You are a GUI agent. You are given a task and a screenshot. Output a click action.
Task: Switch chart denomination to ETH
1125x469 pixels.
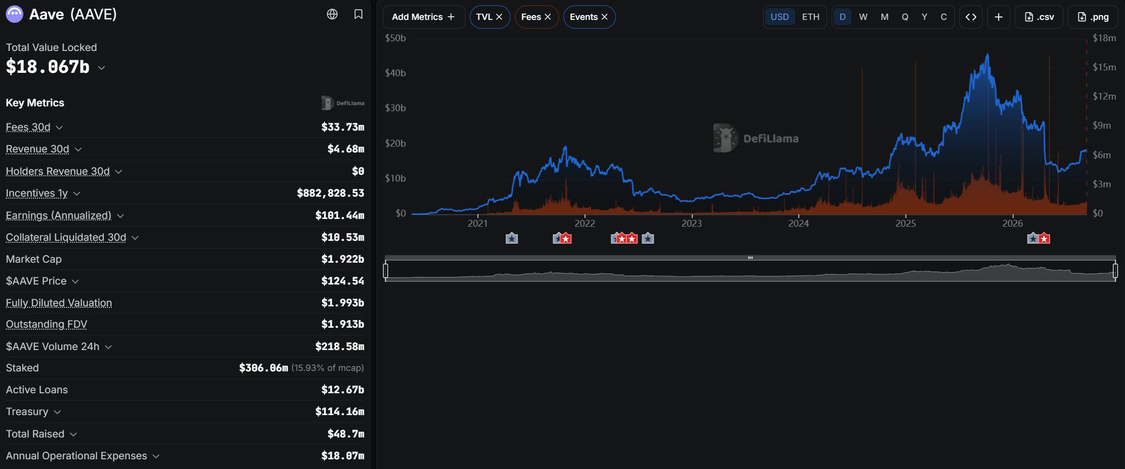(x=811, y=17)
